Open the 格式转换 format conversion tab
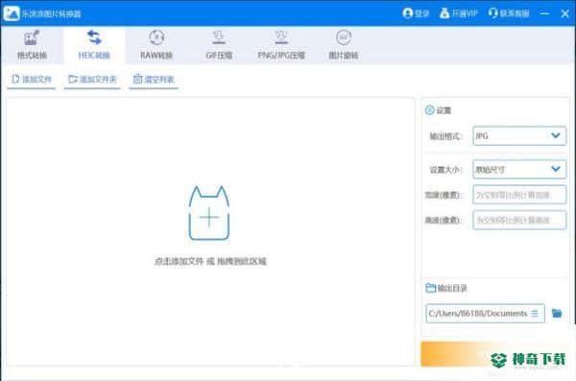Screen dimensions: 576x381 coord(32,45)
